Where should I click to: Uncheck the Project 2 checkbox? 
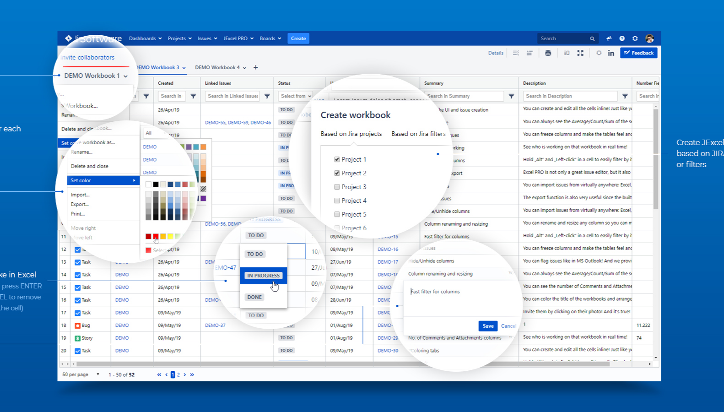[x=337, y=173]
